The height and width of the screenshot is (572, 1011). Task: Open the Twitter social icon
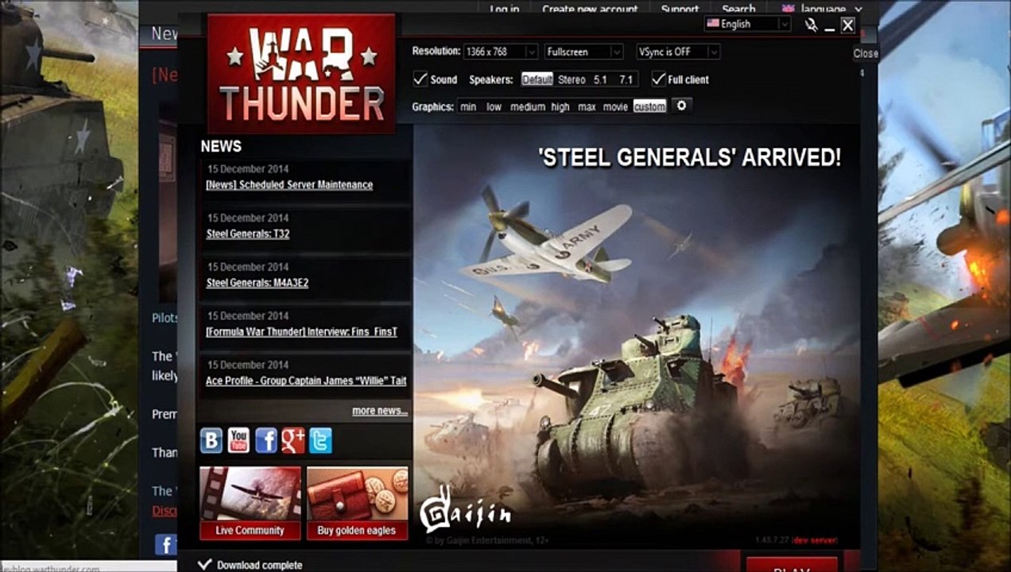point(320,440)
